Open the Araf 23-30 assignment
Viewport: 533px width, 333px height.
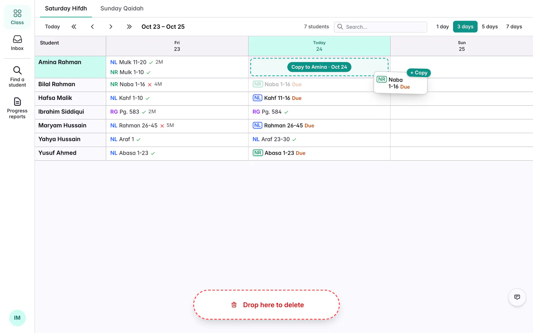(x=275, y=139)
